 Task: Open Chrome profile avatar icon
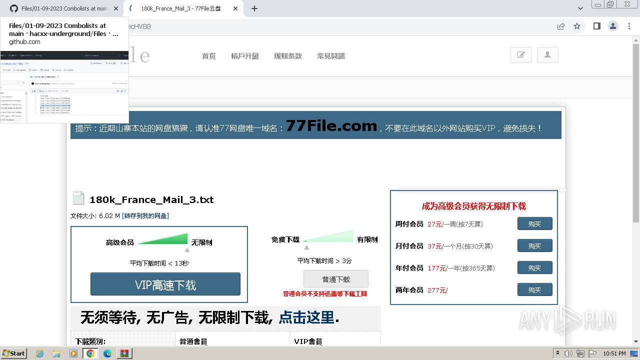(x=612, y=26)
